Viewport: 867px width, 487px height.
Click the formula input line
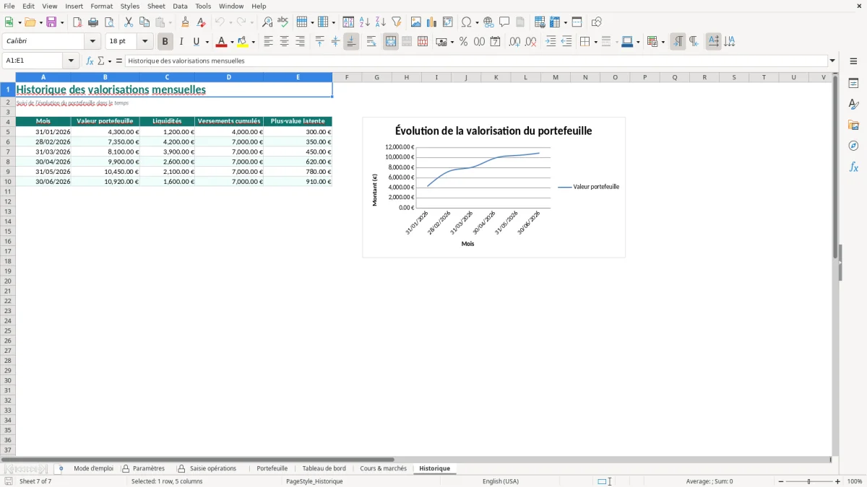[x=476, y=61]
